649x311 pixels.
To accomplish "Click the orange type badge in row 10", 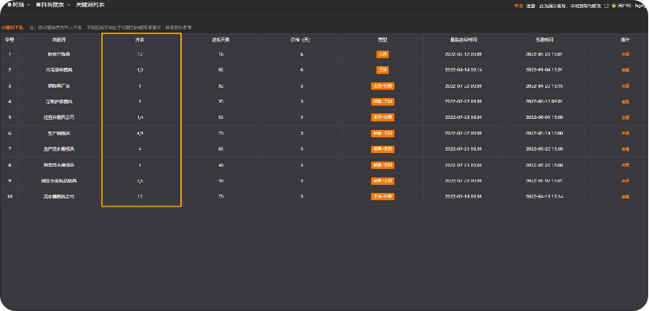I will pos(382,197).
